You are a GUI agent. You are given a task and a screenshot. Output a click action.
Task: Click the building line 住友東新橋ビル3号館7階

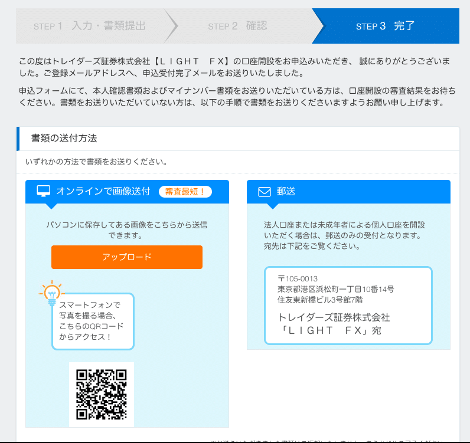click(320, 300)
